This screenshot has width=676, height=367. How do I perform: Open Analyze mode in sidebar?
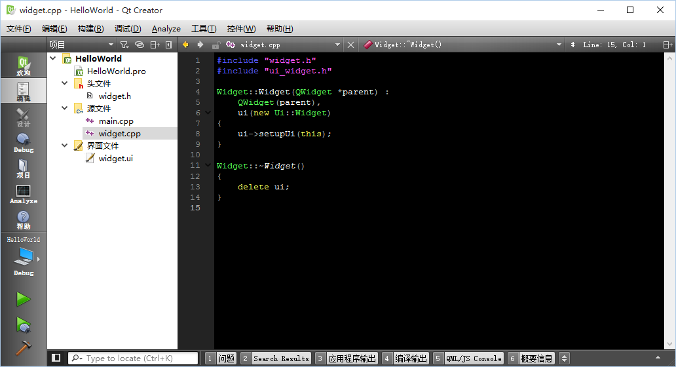(x=24, y=193)
